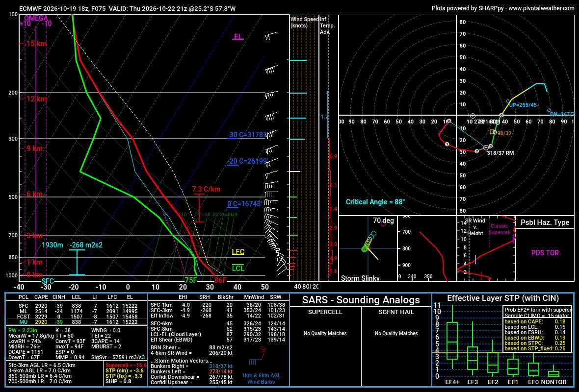This screenshot has width=579, height=392.
Task: Click the UP=255/45 hodograph label
Action: pos(523,105)
